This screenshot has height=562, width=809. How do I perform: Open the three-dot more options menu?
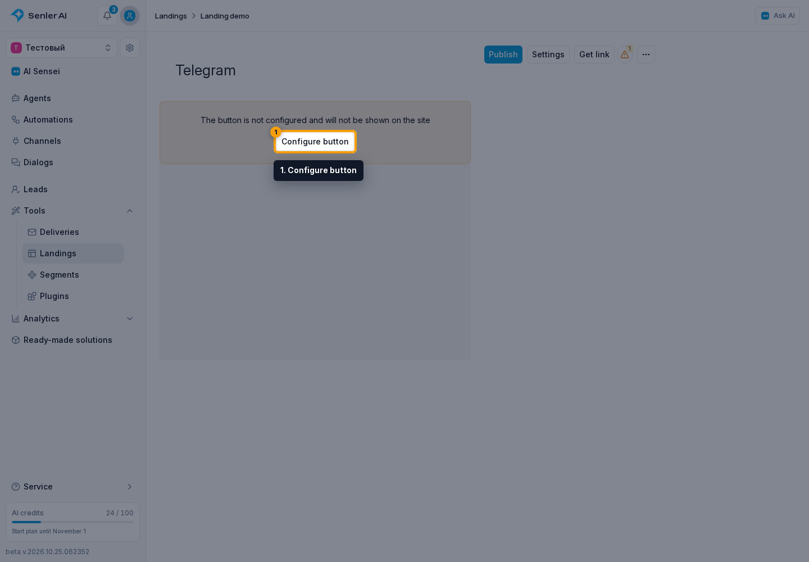pyautogui.click(x=646, y=55)
